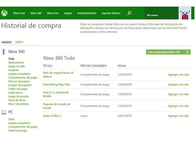Filter by Trailer de juego under PC

[x=18, y=131]
